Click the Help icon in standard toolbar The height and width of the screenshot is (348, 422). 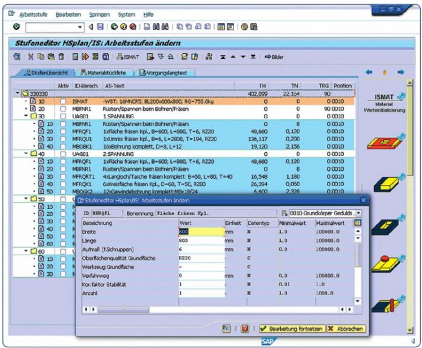(x=244, y=27)
